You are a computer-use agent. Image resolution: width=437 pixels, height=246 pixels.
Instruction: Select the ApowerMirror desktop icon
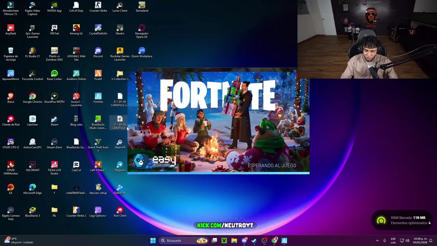(11, 76)
